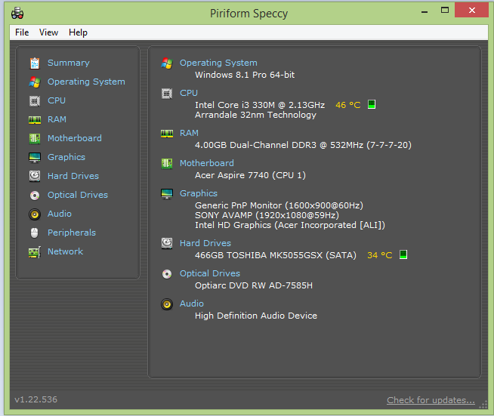
Task: Click the Speccy app icon in title bar
Action: coord(17,14)
